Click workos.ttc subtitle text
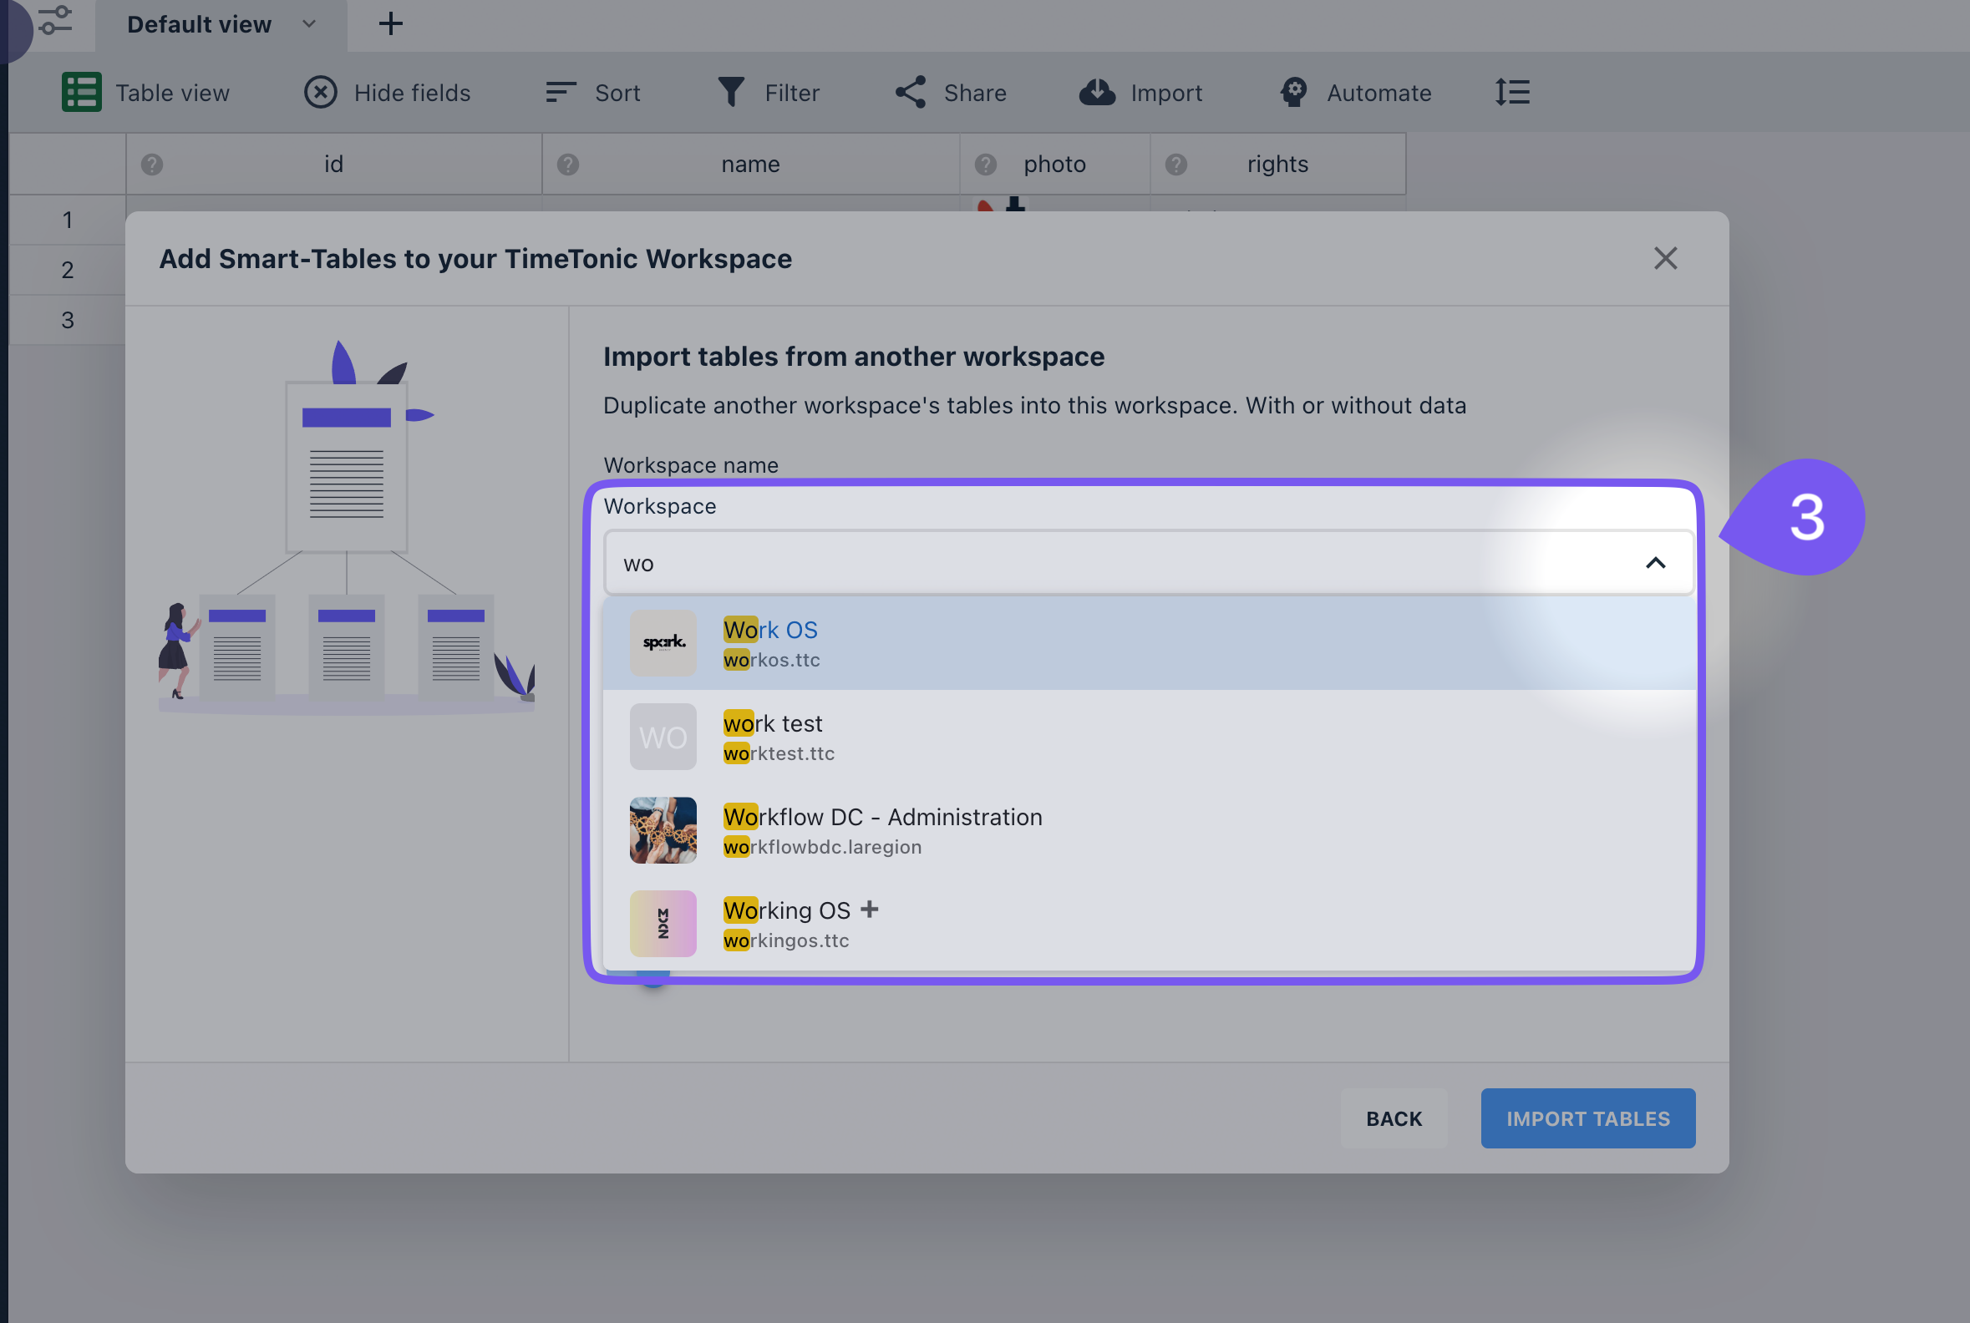 [771, 660]
